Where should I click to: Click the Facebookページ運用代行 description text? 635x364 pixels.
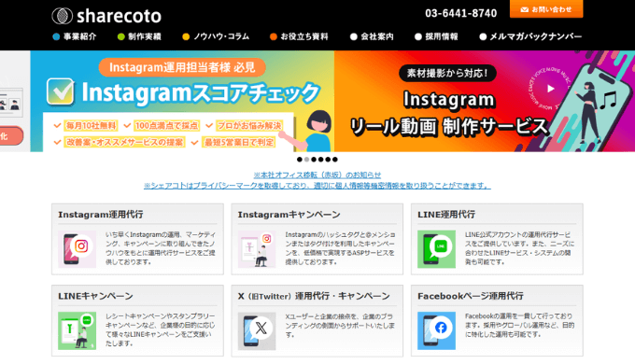(x=520, y=325)
